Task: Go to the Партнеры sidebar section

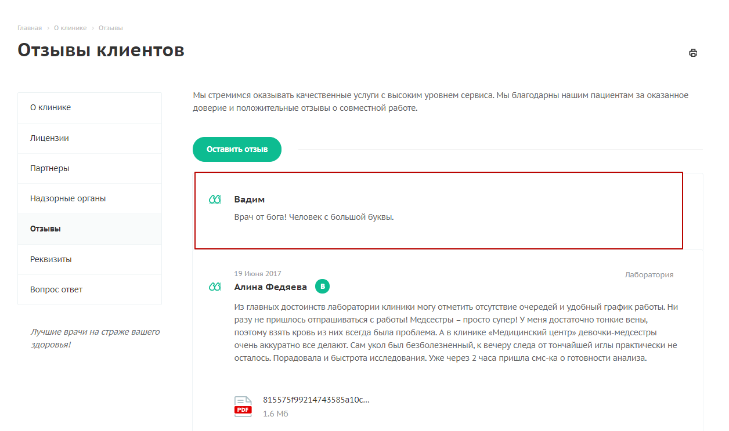Action: [x=89, y=168]
